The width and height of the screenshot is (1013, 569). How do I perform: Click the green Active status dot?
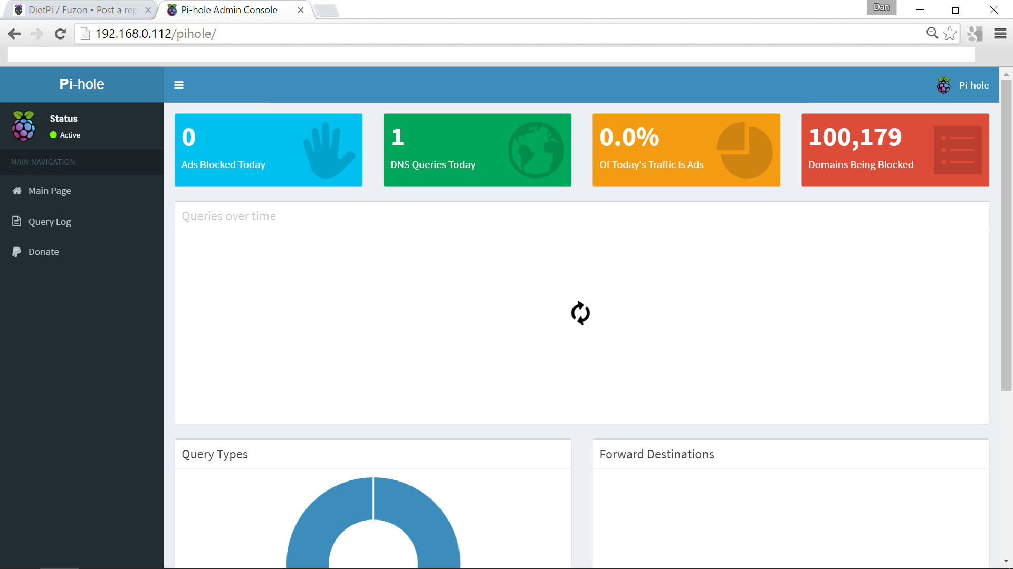coord(53,135)
